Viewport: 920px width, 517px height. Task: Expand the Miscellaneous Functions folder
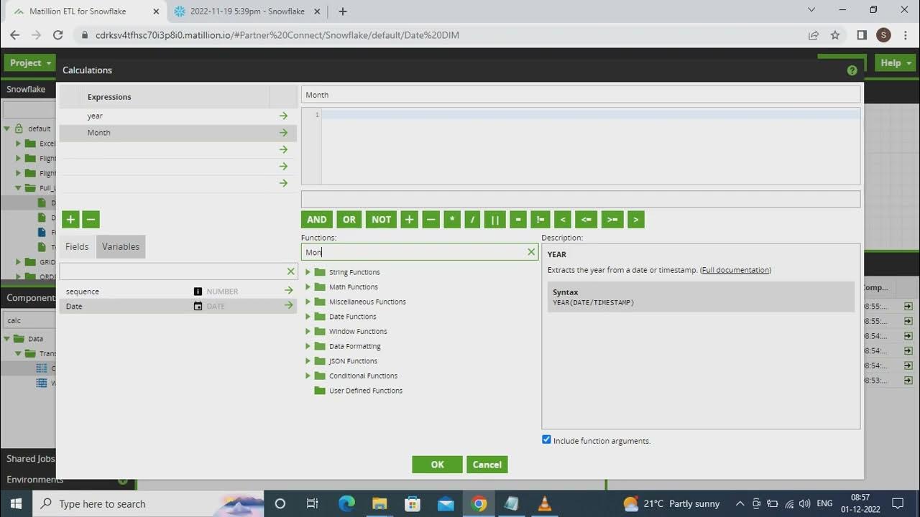(x=308, y=302)
